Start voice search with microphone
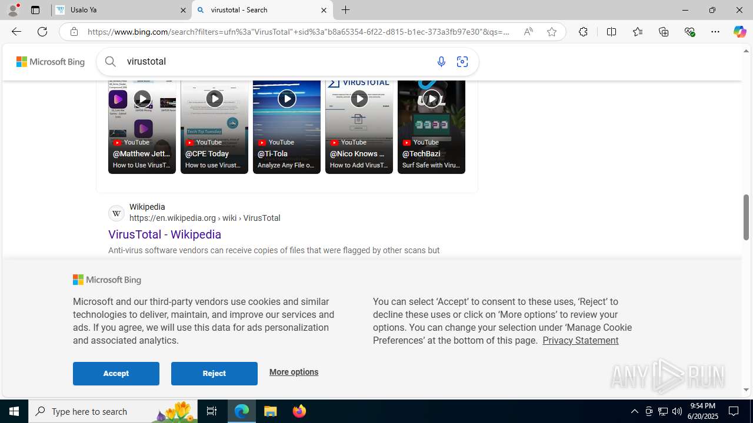Screen dimensions: 753x423 click(441, 62)
